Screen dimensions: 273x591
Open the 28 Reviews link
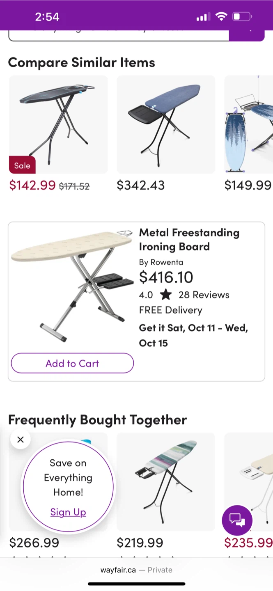point(204,295)
